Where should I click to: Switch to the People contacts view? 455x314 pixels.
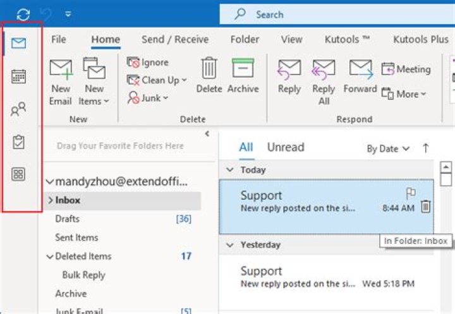(19, 110)
